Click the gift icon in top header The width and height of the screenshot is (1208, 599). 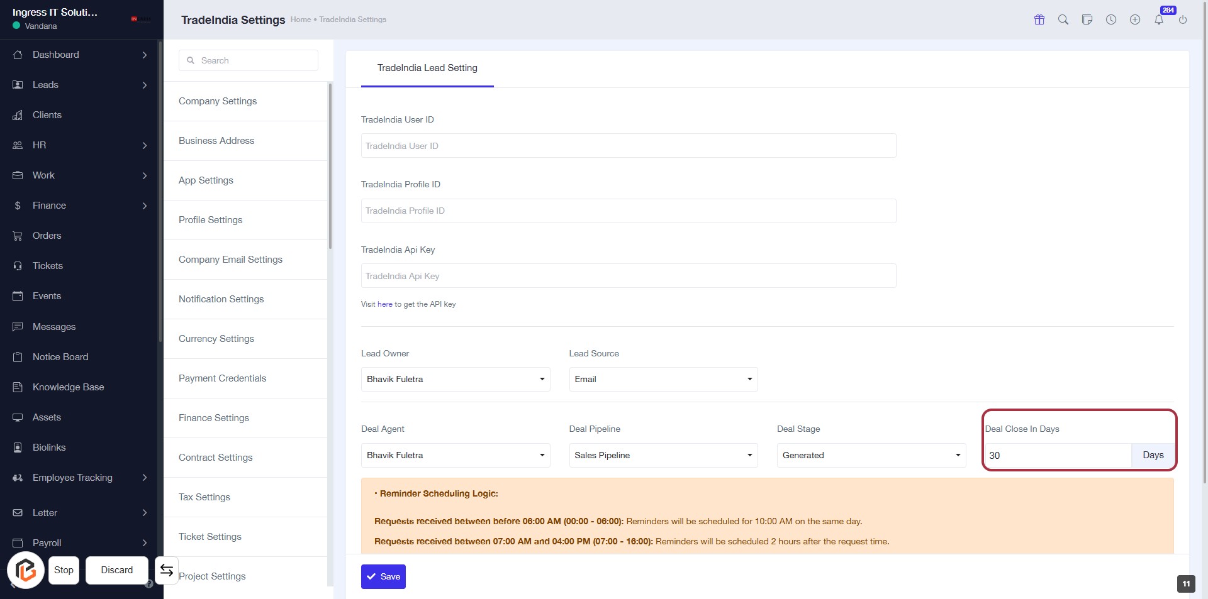[x=1039, y=19]
